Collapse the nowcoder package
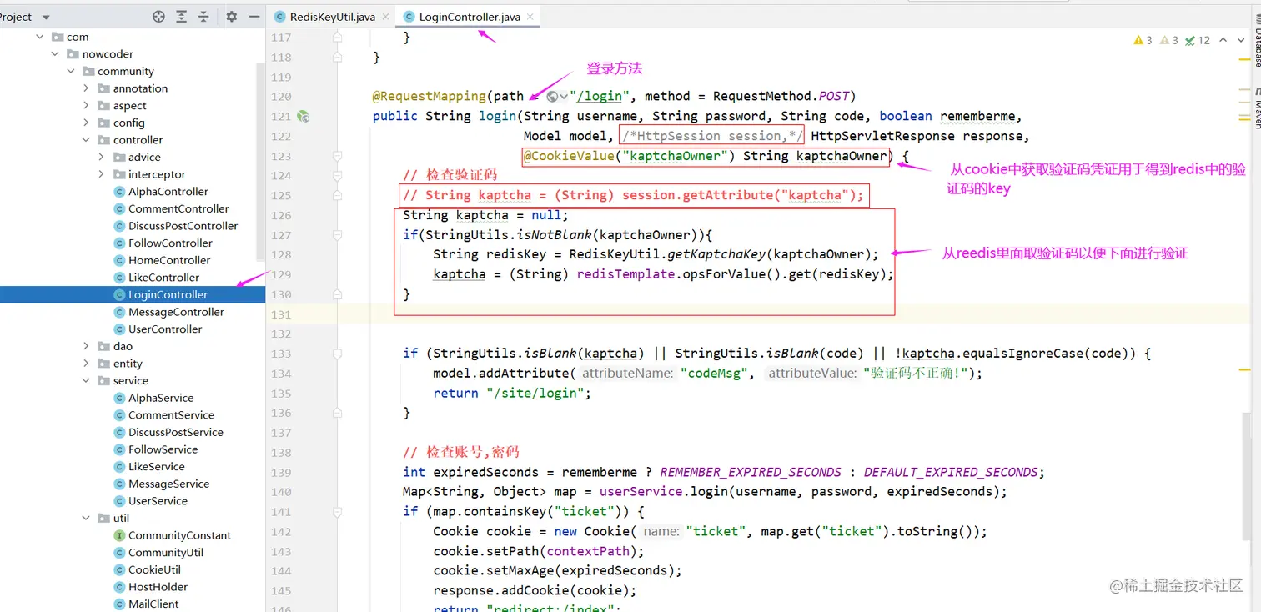Viewport: 1261px width, 612px height. tap(55, 54)
